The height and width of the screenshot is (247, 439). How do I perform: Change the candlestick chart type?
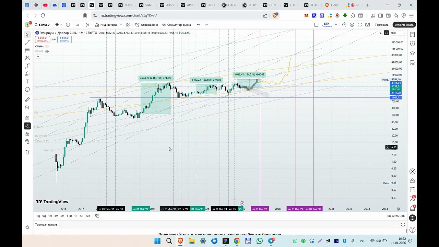tap(87, 25)
